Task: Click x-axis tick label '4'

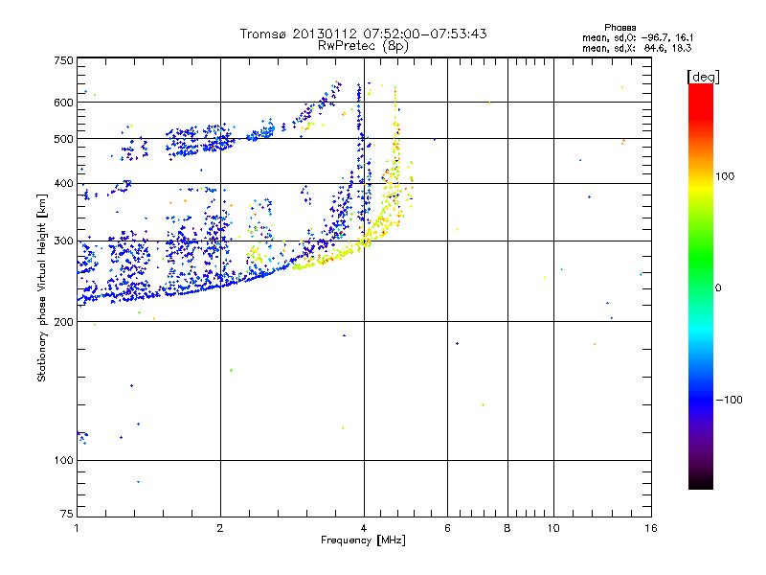Action: click(x=364, y=528)
